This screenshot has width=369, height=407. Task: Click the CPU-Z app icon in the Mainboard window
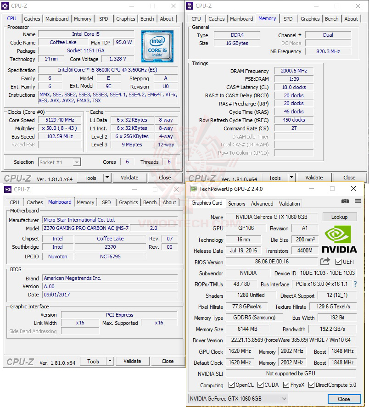pyautogui.click(x=8, y=190)
